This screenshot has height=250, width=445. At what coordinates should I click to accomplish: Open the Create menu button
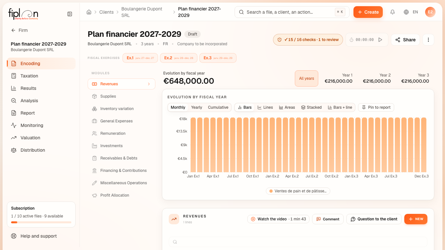click(368, 12)
